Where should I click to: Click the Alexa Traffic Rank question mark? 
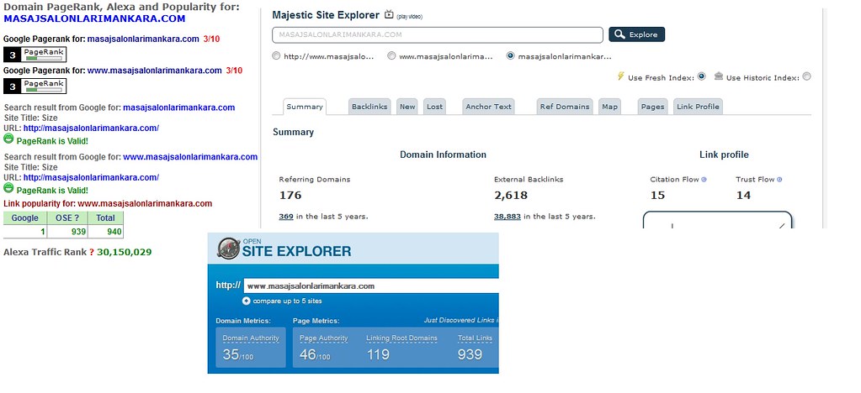92,252
